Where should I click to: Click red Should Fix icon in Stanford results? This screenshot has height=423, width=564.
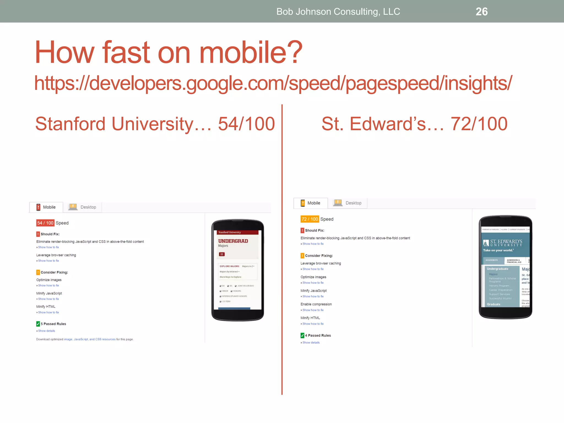(x=38, y=234)
